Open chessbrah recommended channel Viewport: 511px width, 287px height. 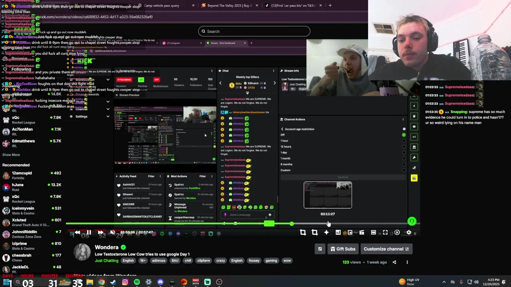coord(32,258)
